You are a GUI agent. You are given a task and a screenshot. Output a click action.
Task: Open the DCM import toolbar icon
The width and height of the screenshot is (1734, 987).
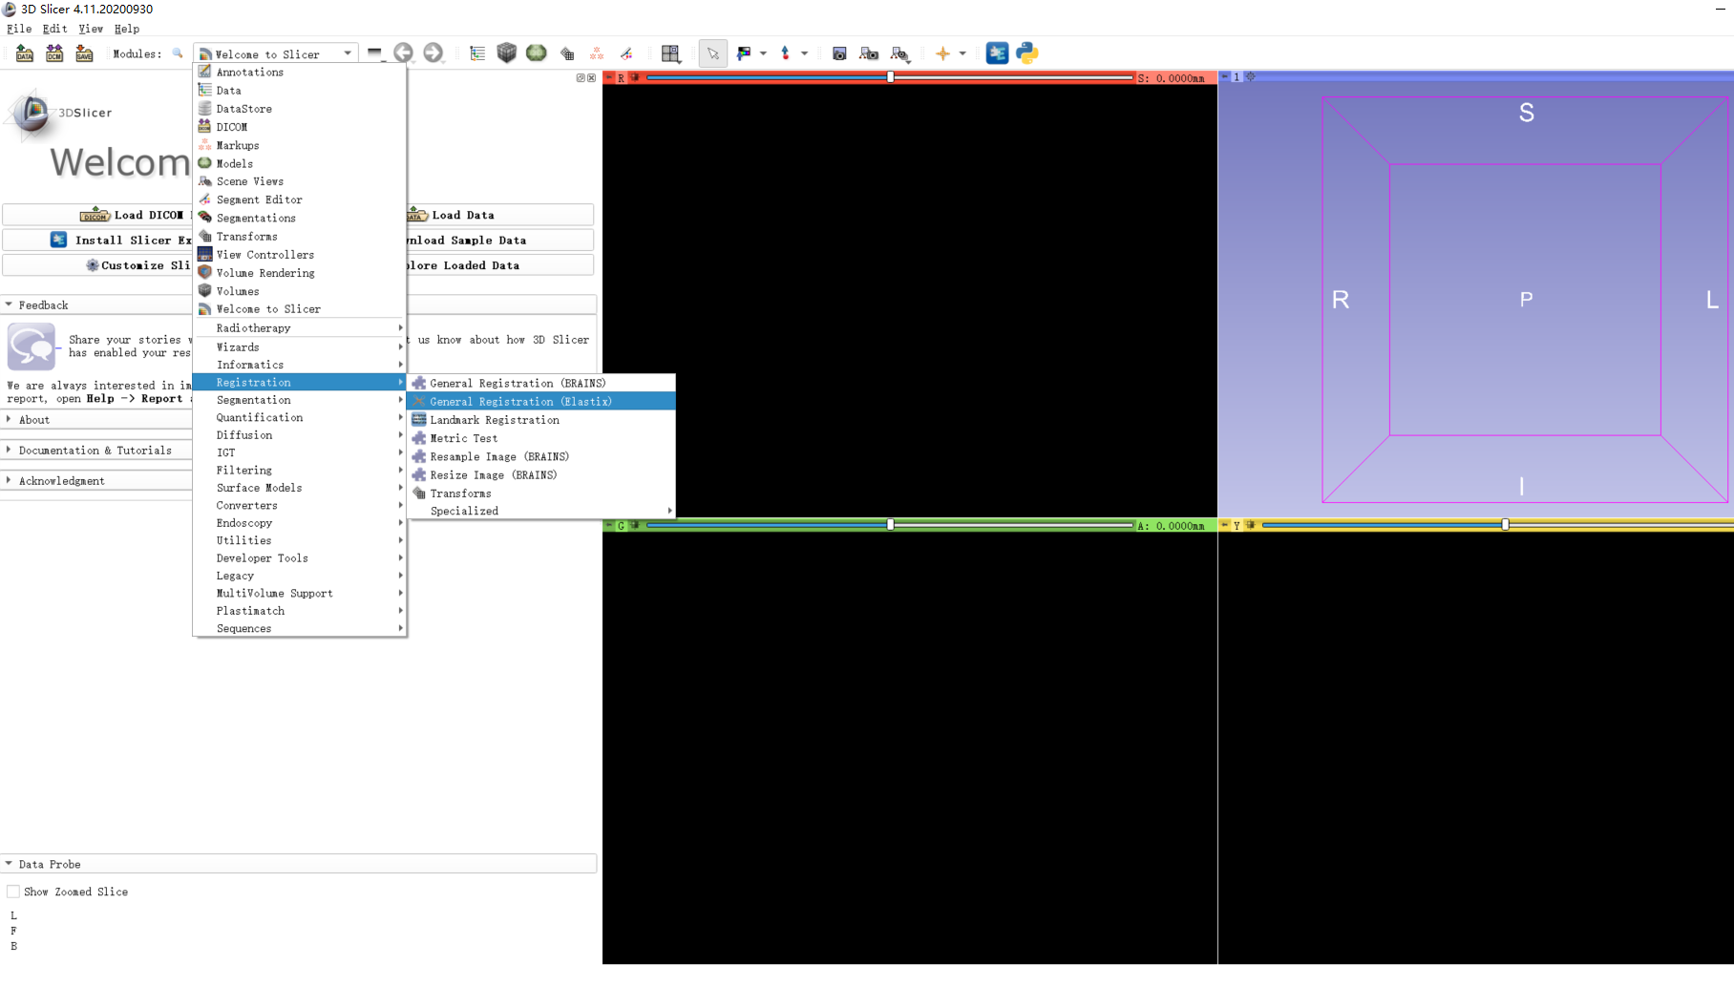[x=53, y=53]
